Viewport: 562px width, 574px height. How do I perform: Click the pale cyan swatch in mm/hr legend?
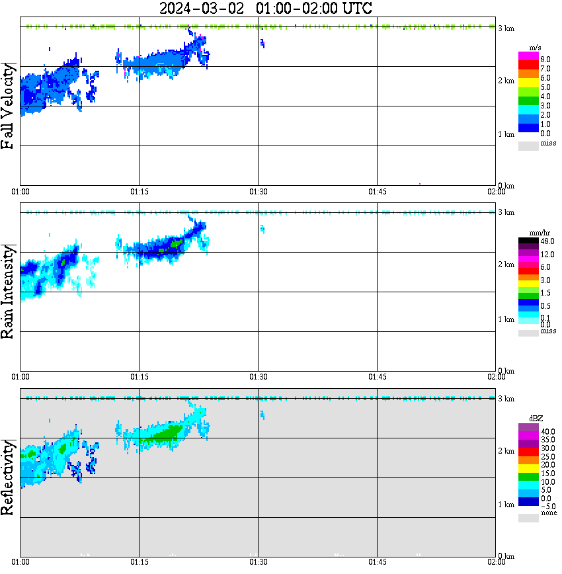pyautogui.click(x=528, y=321)
